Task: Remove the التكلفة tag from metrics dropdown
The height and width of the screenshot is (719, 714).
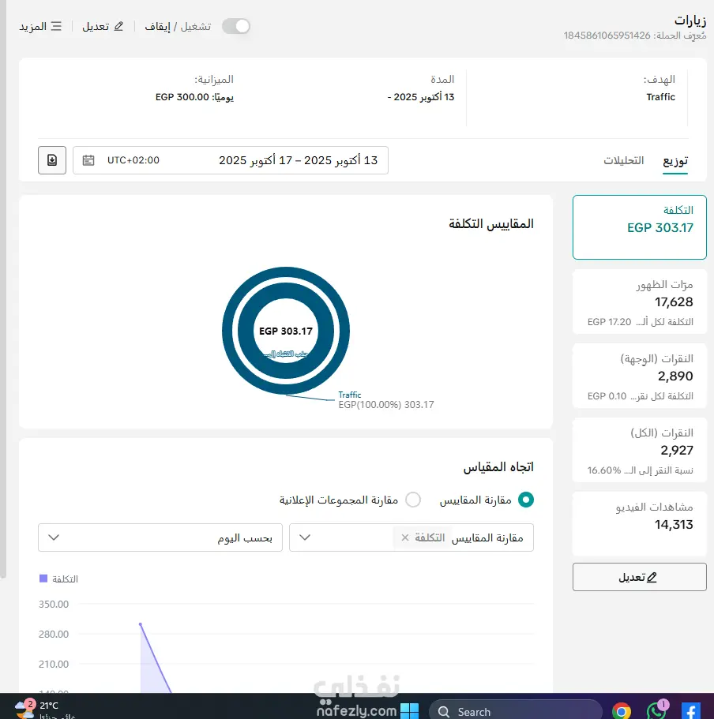Action: [404, 537]
